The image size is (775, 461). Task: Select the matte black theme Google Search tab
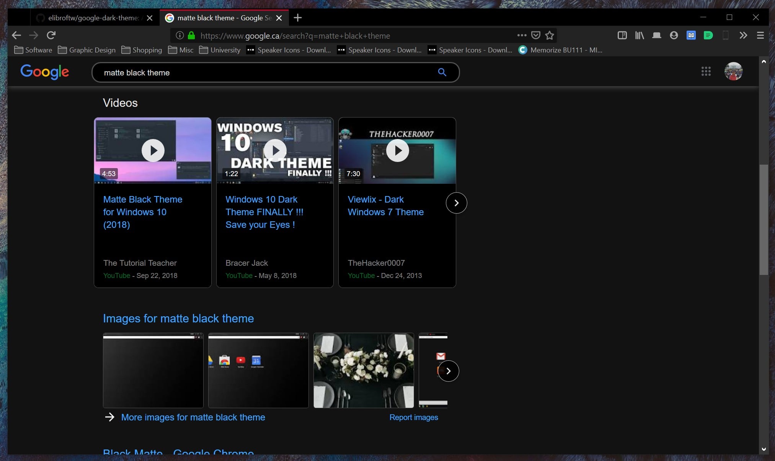(224, 18)
